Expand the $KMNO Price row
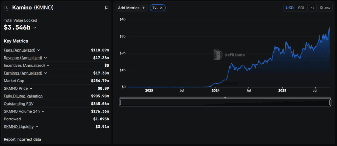 coord(31,88)
